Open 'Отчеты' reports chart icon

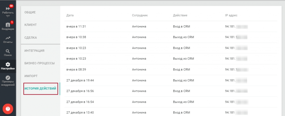(8, 38)
